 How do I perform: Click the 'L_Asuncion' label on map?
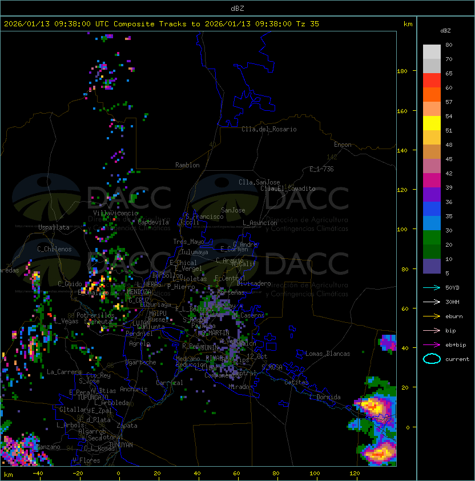click(260, 223)
